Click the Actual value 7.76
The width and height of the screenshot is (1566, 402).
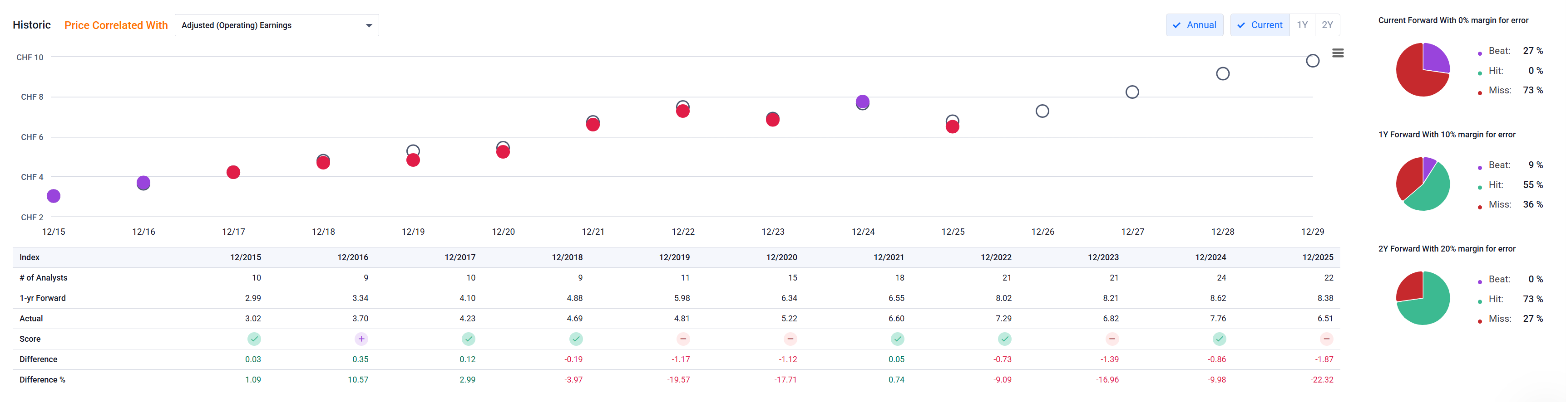1218,318
